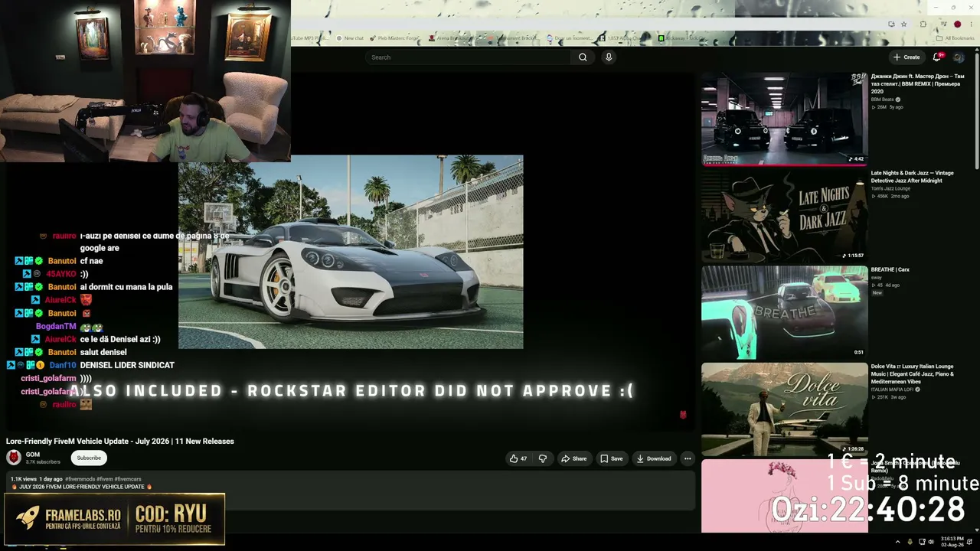This screenshot has width=980, height=551.
Task: Open the Dolce Vita lounge music thumbnail
Action: pyautogui.click(x=784, y=409)
